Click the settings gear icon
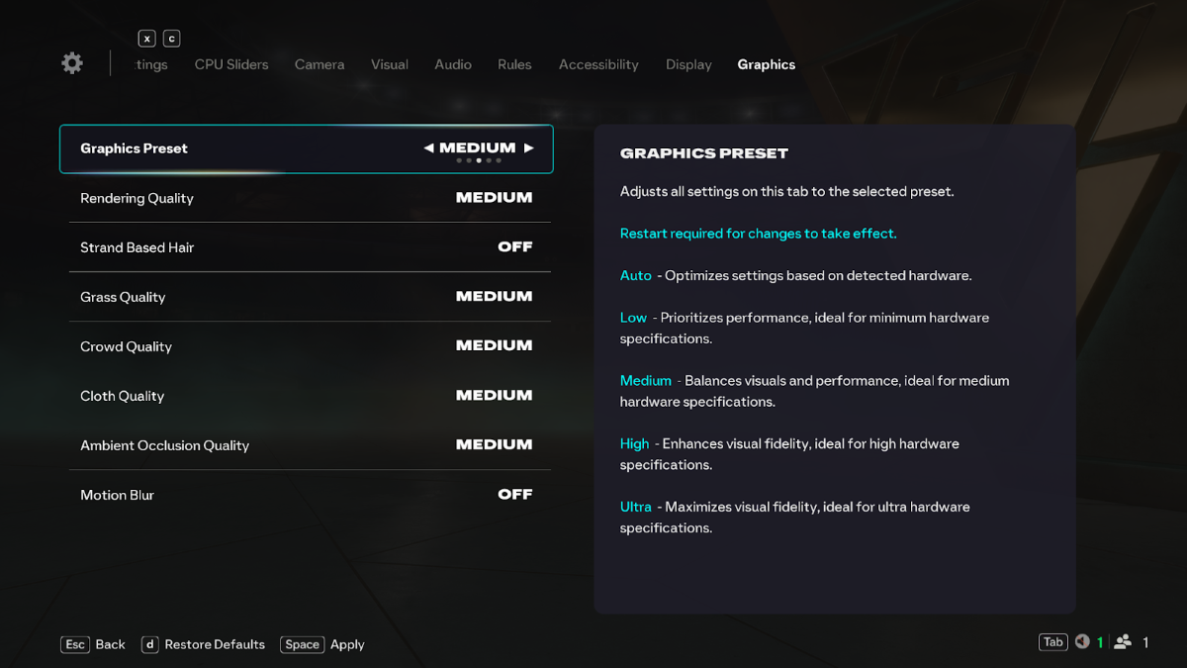This screenshot has width=1187, height=668. click(72, 63)
